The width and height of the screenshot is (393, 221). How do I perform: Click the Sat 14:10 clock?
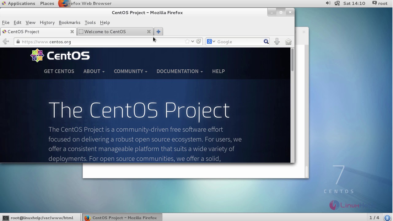point(354,3)
